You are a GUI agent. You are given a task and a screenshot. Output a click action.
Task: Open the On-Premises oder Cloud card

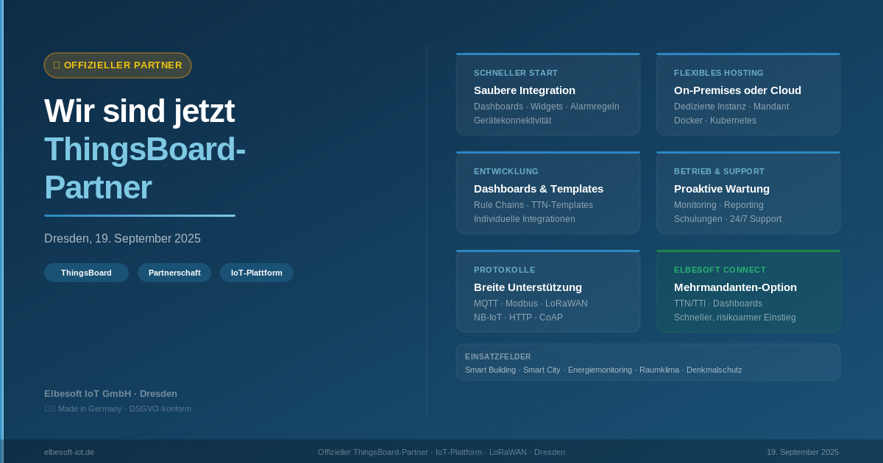click(x=748, y=94)
